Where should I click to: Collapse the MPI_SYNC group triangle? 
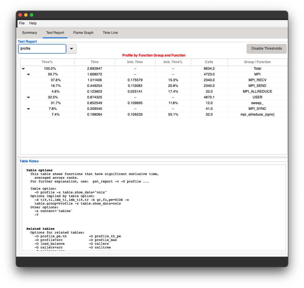[x=28, y=109]
